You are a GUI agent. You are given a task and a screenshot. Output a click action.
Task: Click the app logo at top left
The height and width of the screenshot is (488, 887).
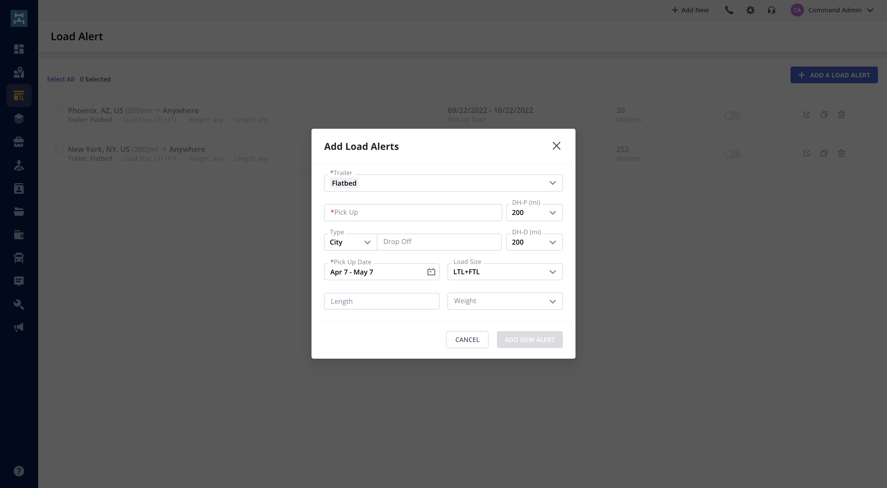(19, 18)
